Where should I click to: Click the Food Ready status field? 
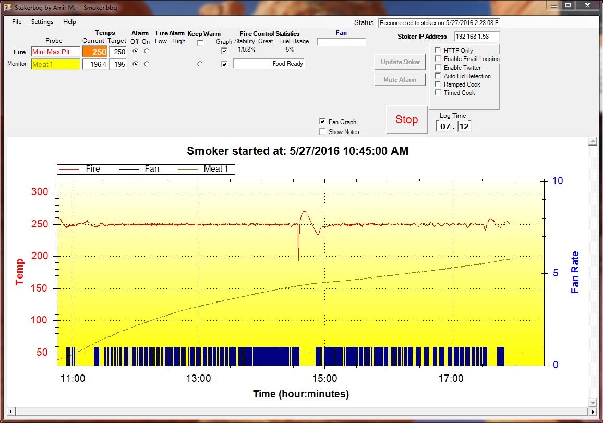coord(269,64)
